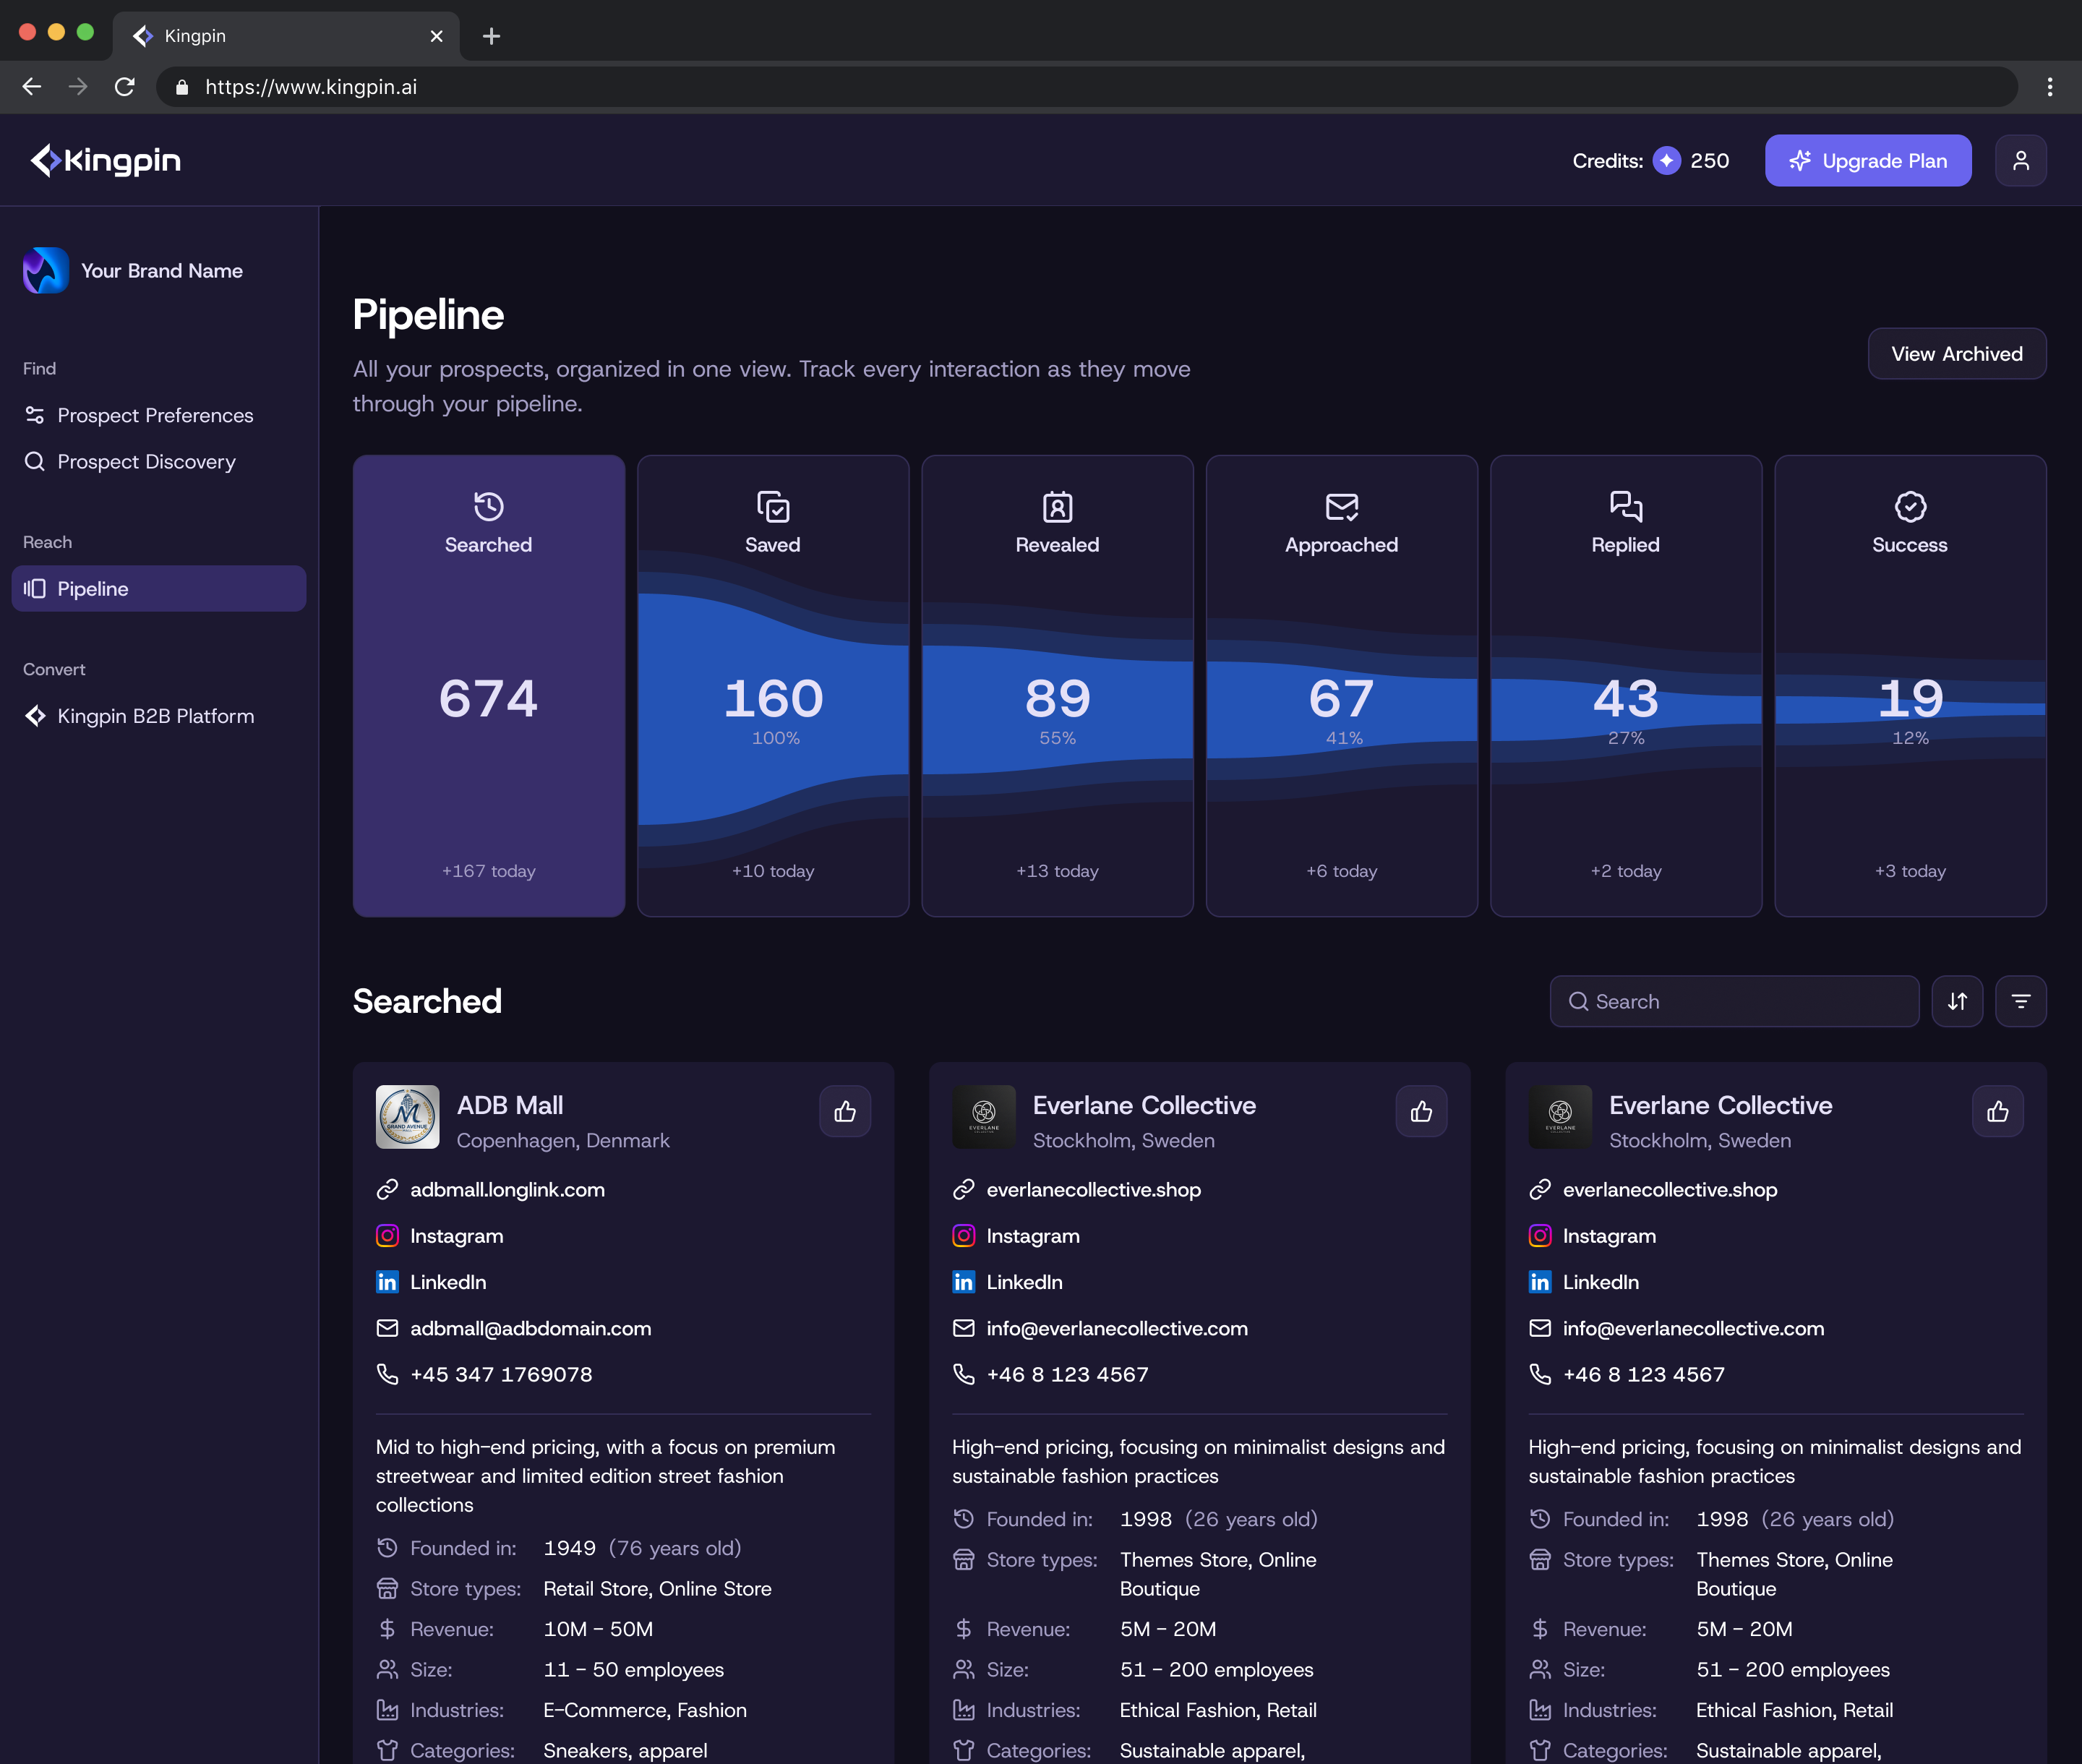The width and height of the screenshot is (2082, 1764).
Task: Select Pipeline in the sidebar
Action: click(x=159, y=588)
